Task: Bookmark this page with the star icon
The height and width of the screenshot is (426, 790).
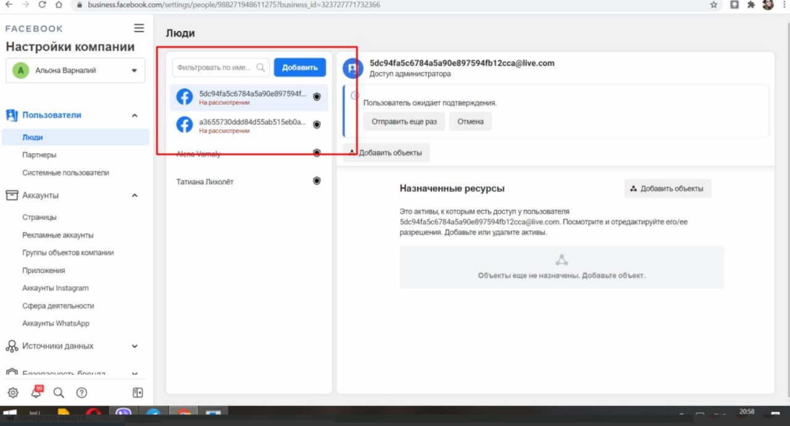Action: click(x=713, y=5)
